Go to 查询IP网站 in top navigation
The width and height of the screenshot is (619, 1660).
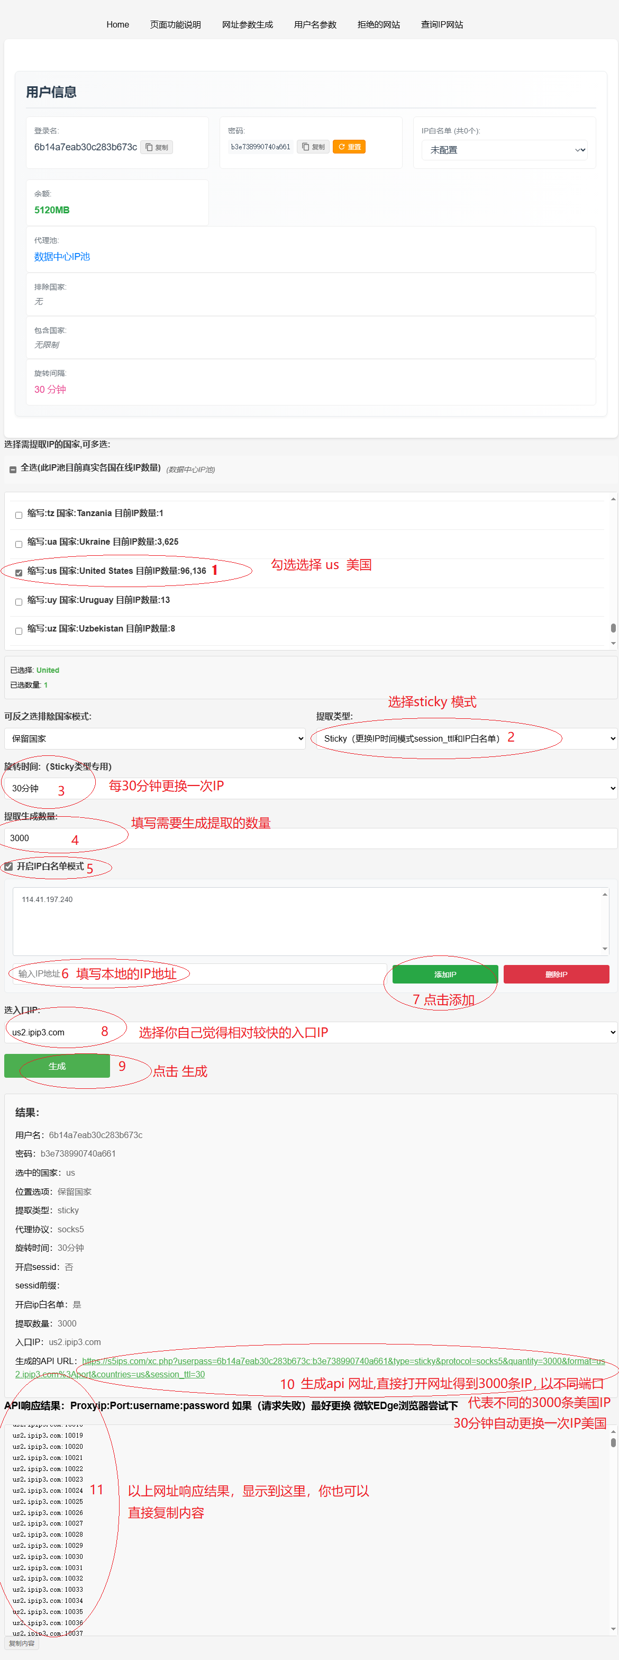click(x=442, y=24)
